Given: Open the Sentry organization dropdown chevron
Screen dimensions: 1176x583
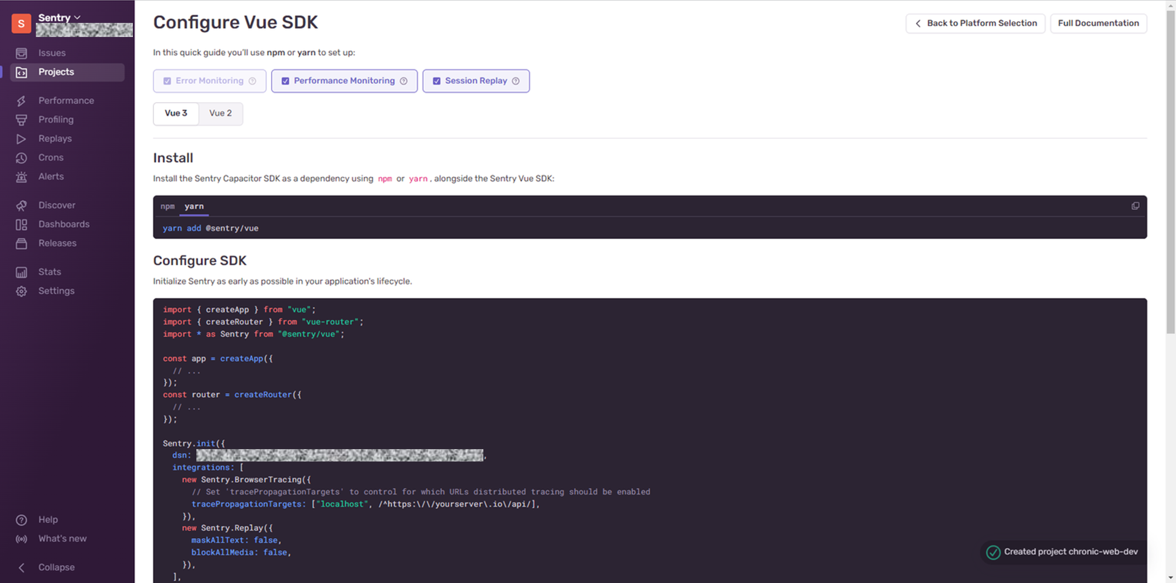Looking at the screenshot, I should (x=77, y=18).
